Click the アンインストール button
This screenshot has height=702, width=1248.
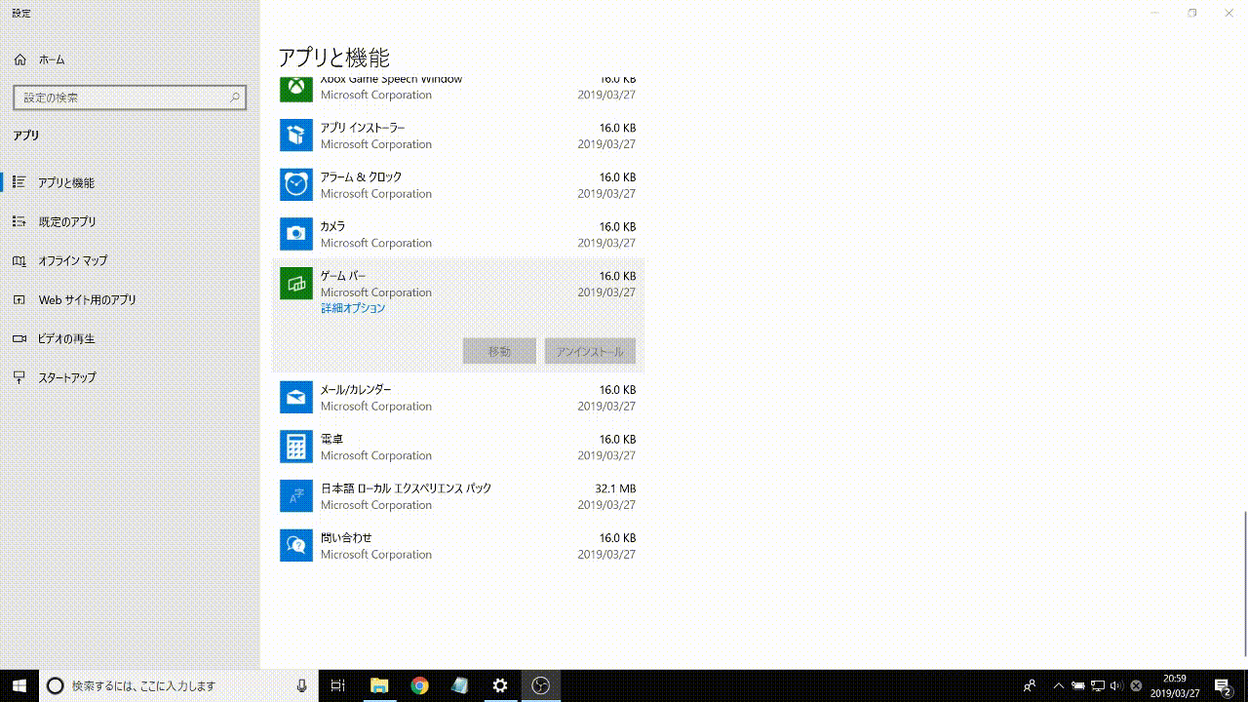[590, 351]
